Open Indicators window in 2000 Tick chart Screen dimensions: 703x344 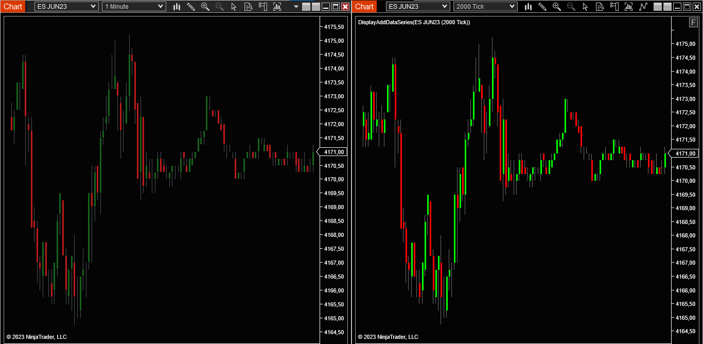pyautogui.click(x=629, y=7)
